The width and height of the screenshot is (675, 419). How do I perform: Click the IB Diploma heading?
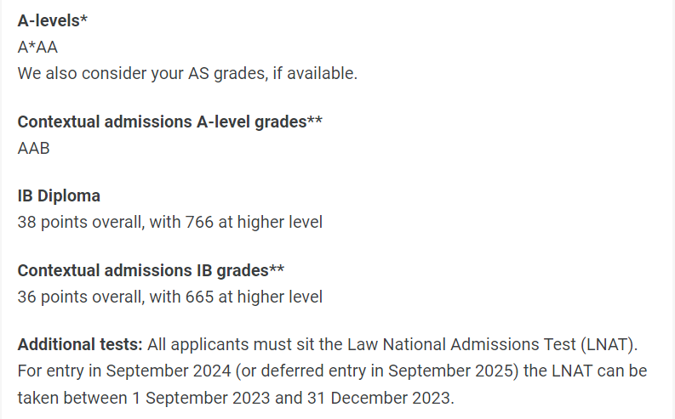[59, 196]
